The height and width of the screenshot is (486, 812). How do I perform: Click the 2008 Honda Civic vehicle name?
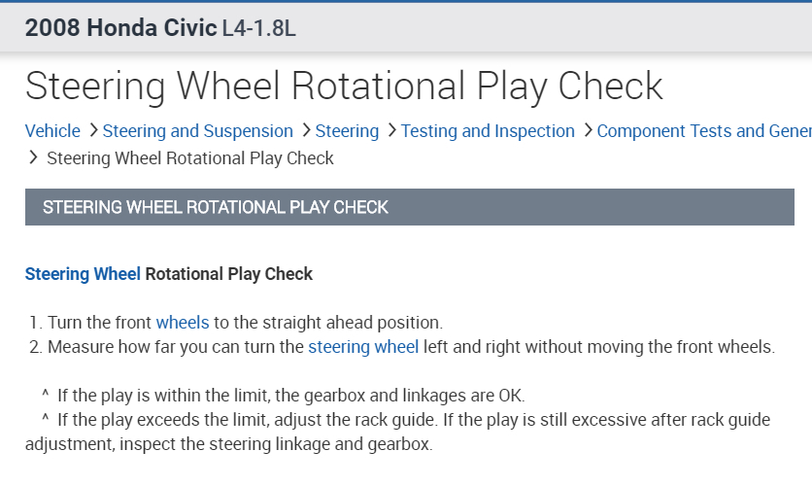point(121,27)
